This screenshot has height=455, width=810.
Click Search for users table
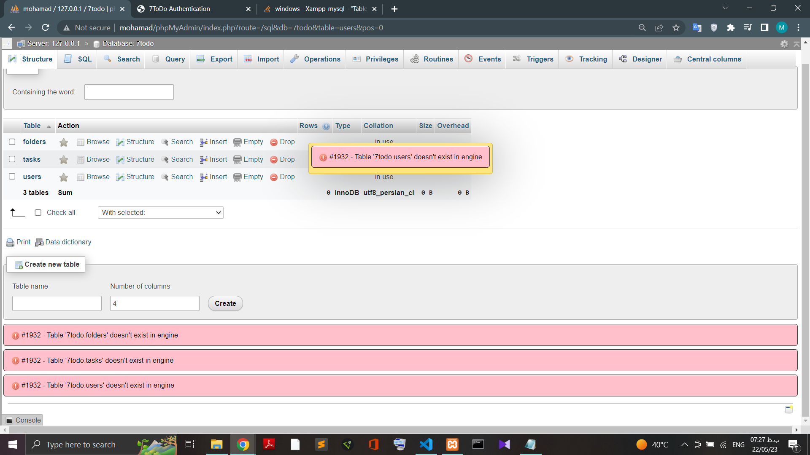point(177,177)
